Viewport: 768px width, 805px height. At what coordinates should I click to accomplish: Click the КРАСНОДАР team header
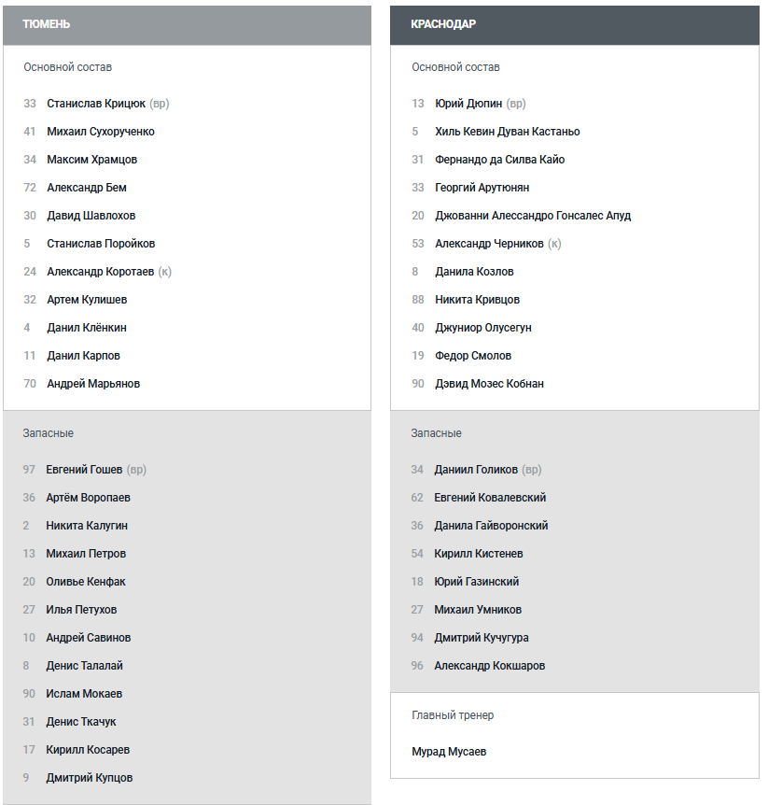[443, 24]
